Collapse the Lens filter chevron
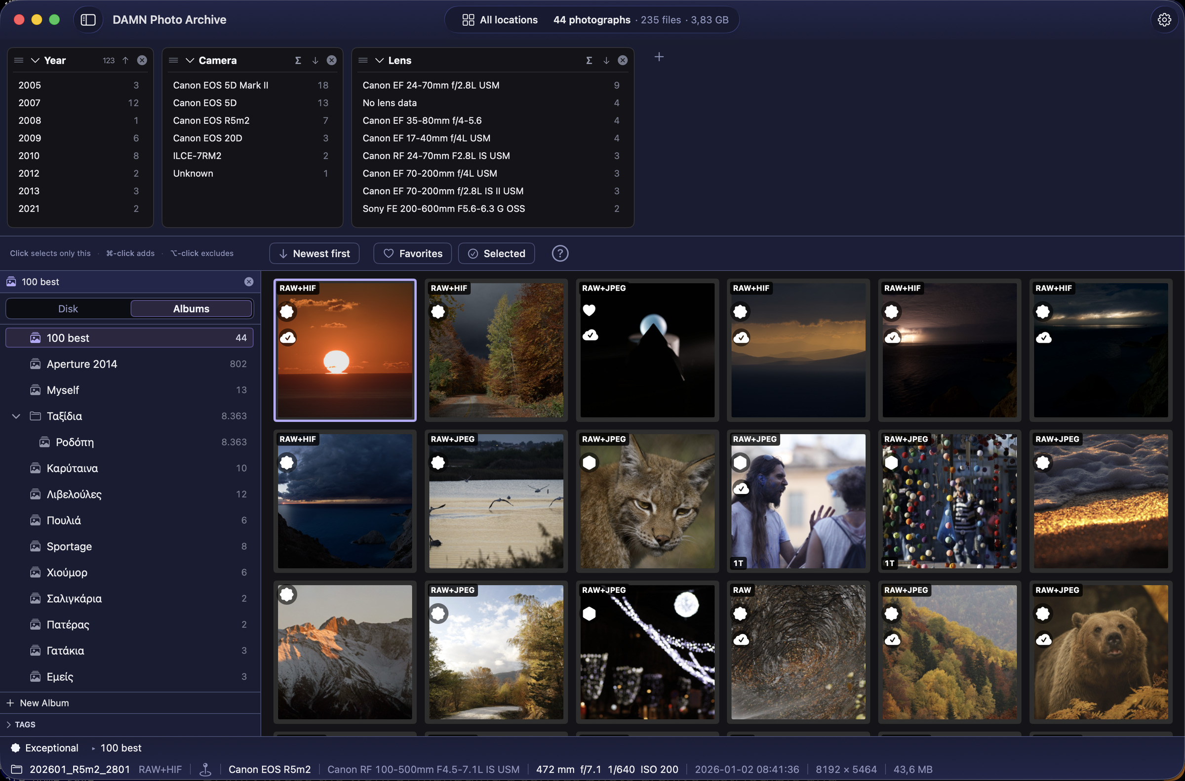 [379, 60]
